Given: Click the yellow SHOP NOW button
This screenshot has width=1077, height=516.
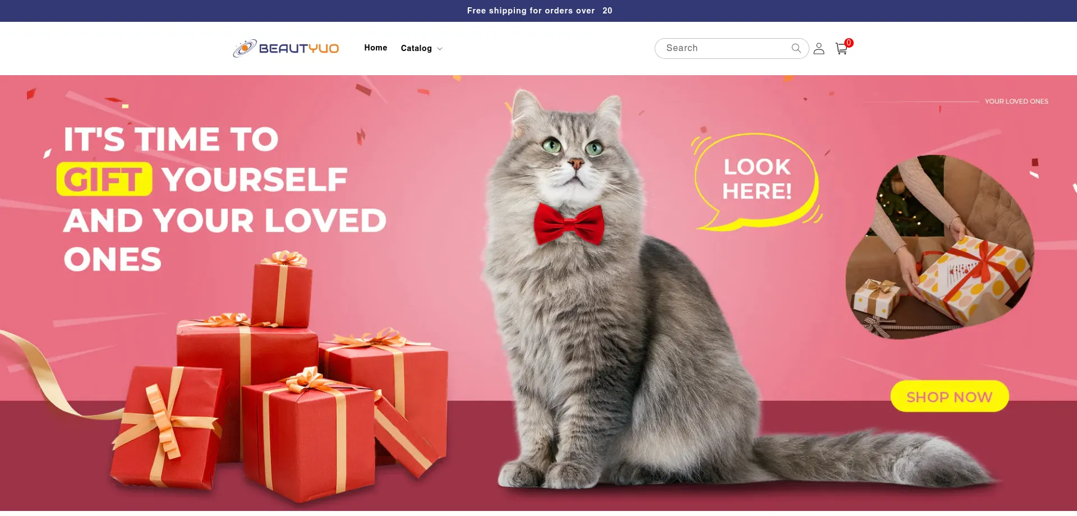Looking at the screenshot, I should point(949,397).
